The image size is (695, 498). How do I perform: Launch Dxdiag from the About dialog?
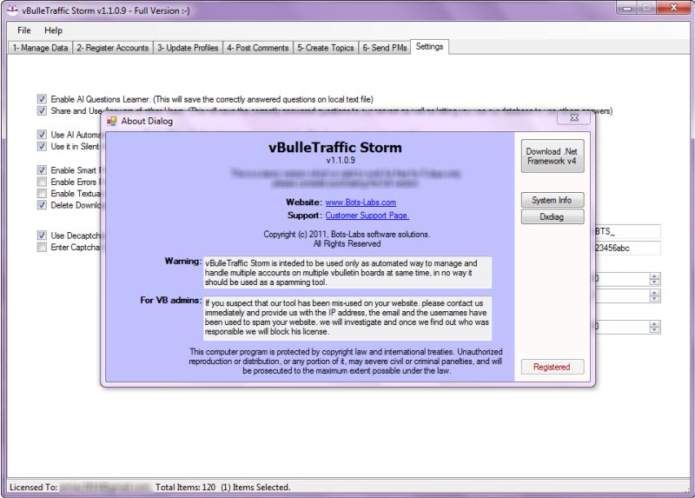553,216
